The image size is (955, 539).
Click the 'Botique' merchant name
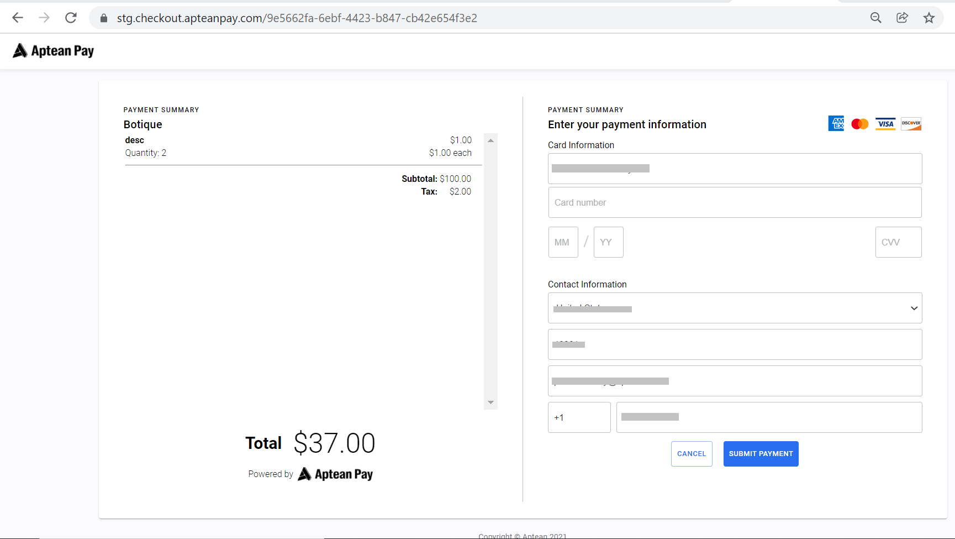pyautogui.click(x=143, y=124)
